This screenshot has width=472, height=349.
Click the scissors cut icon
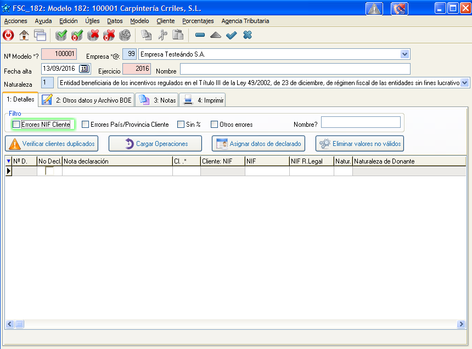(162, 35)
